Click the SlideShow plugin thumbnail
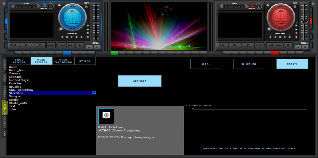This screenshot has height=158, width=318. [x=106, y=116]
